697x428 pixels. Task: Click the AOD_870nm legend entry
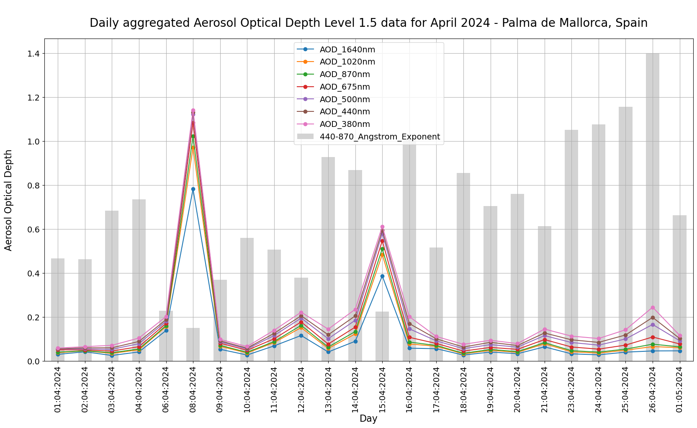coord(333,75)
